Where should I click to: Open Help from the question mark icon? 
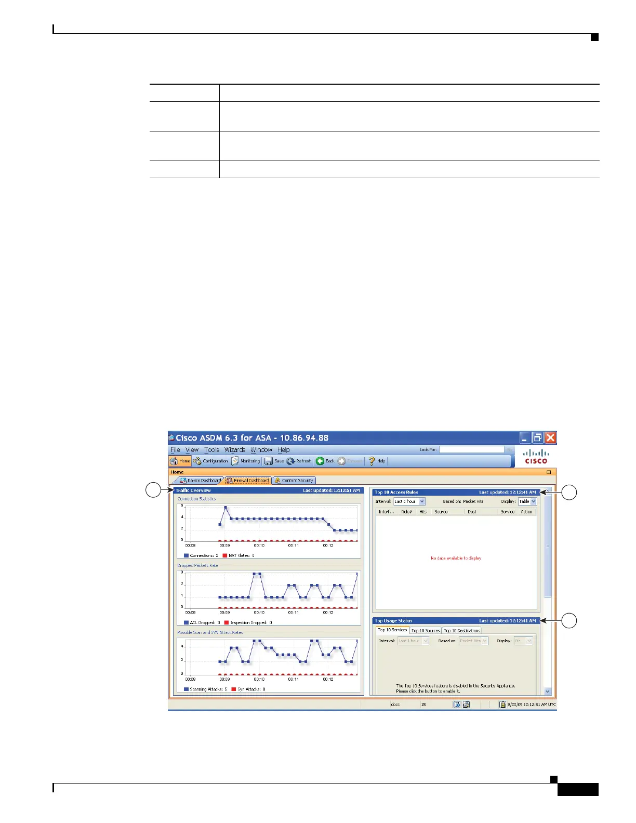pyautogui.click(x=377, y=461)
